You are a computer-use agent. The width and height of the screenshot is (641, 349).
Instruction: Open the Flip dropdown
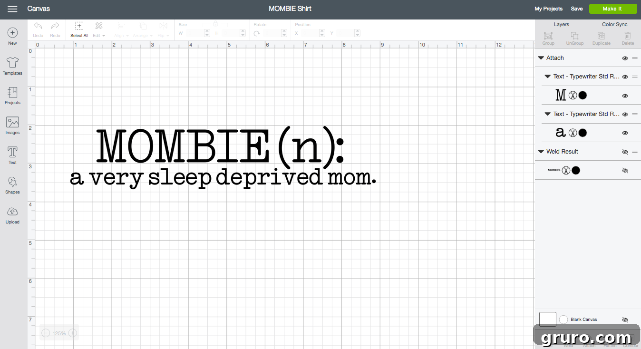(x=163, y=29)
